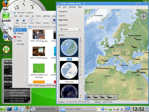Switch to Marble Desktop Globe taskbar entry

tap(44, 109)
